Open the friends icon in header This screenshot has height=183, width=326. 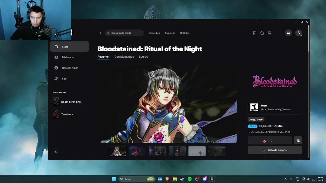pyautogui.click(x=288, y=33)
